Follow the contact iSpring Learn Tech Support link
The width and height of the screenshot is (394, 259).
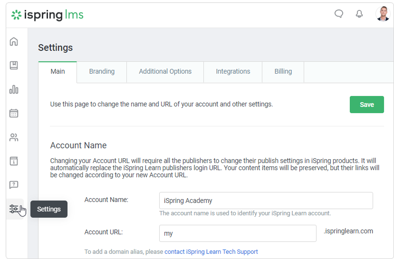(211, 252)
